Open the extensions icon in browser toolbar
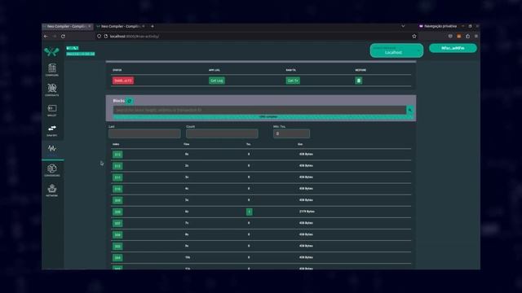 pyautogui.click(x=467, y=36)
